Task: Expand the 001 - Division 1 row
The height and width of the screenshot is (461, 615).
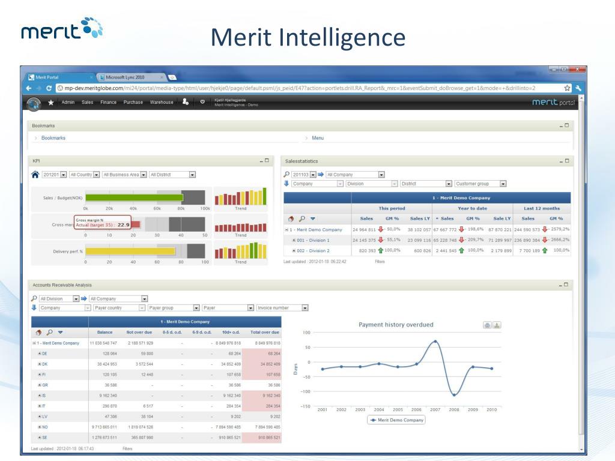Action: 294,240
